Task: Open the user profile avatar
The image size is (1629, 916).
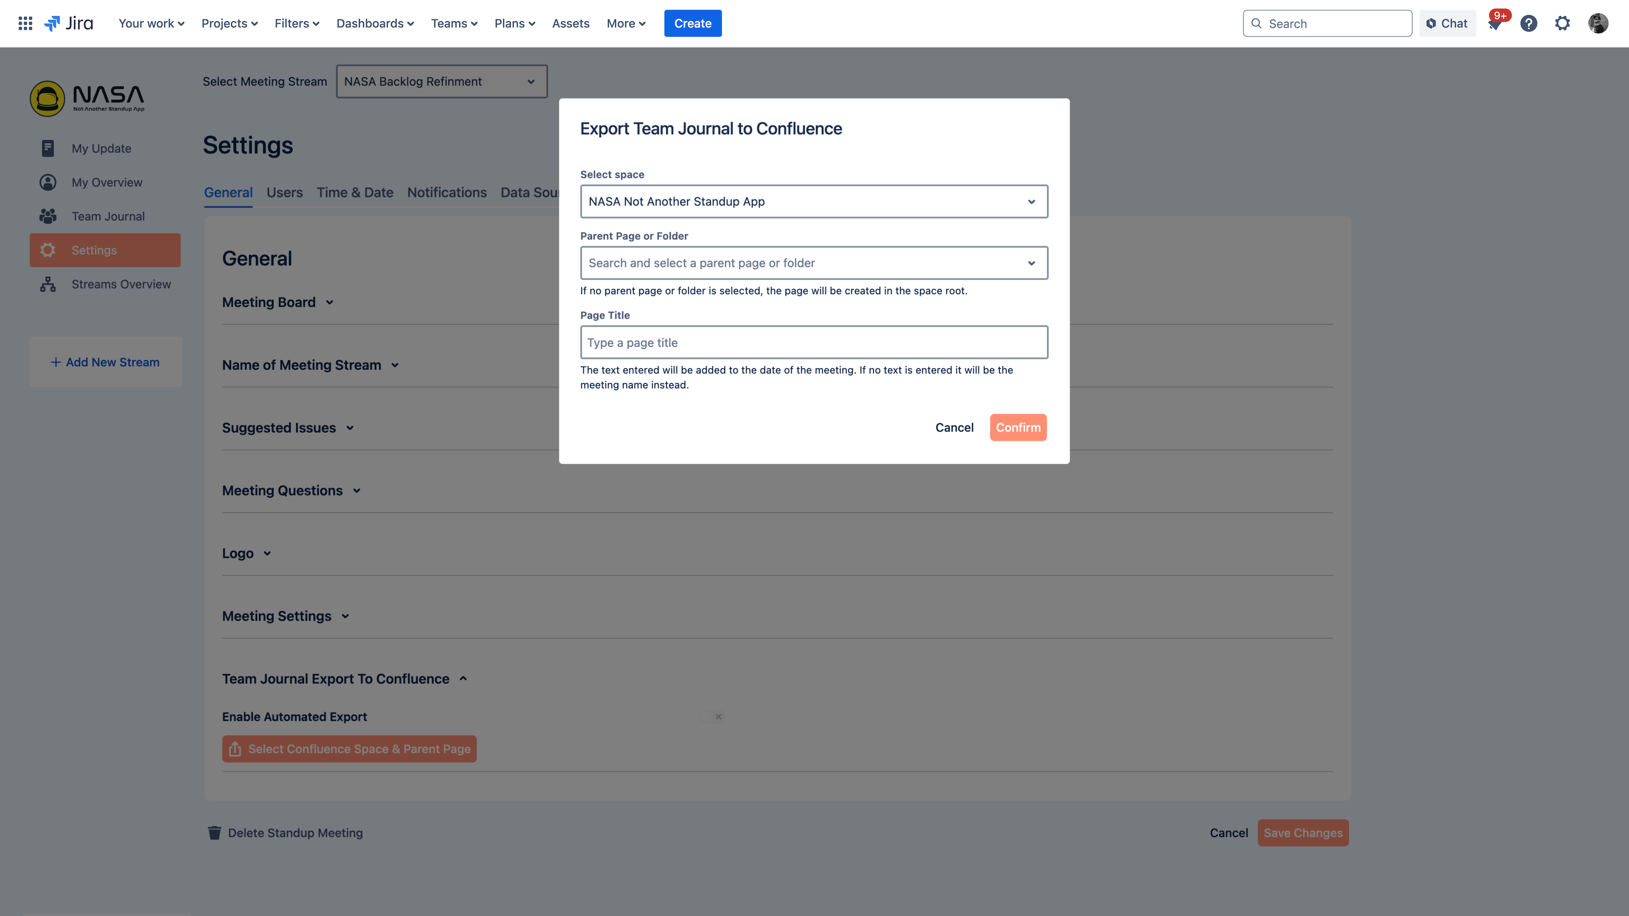Action: (1598, 23)
